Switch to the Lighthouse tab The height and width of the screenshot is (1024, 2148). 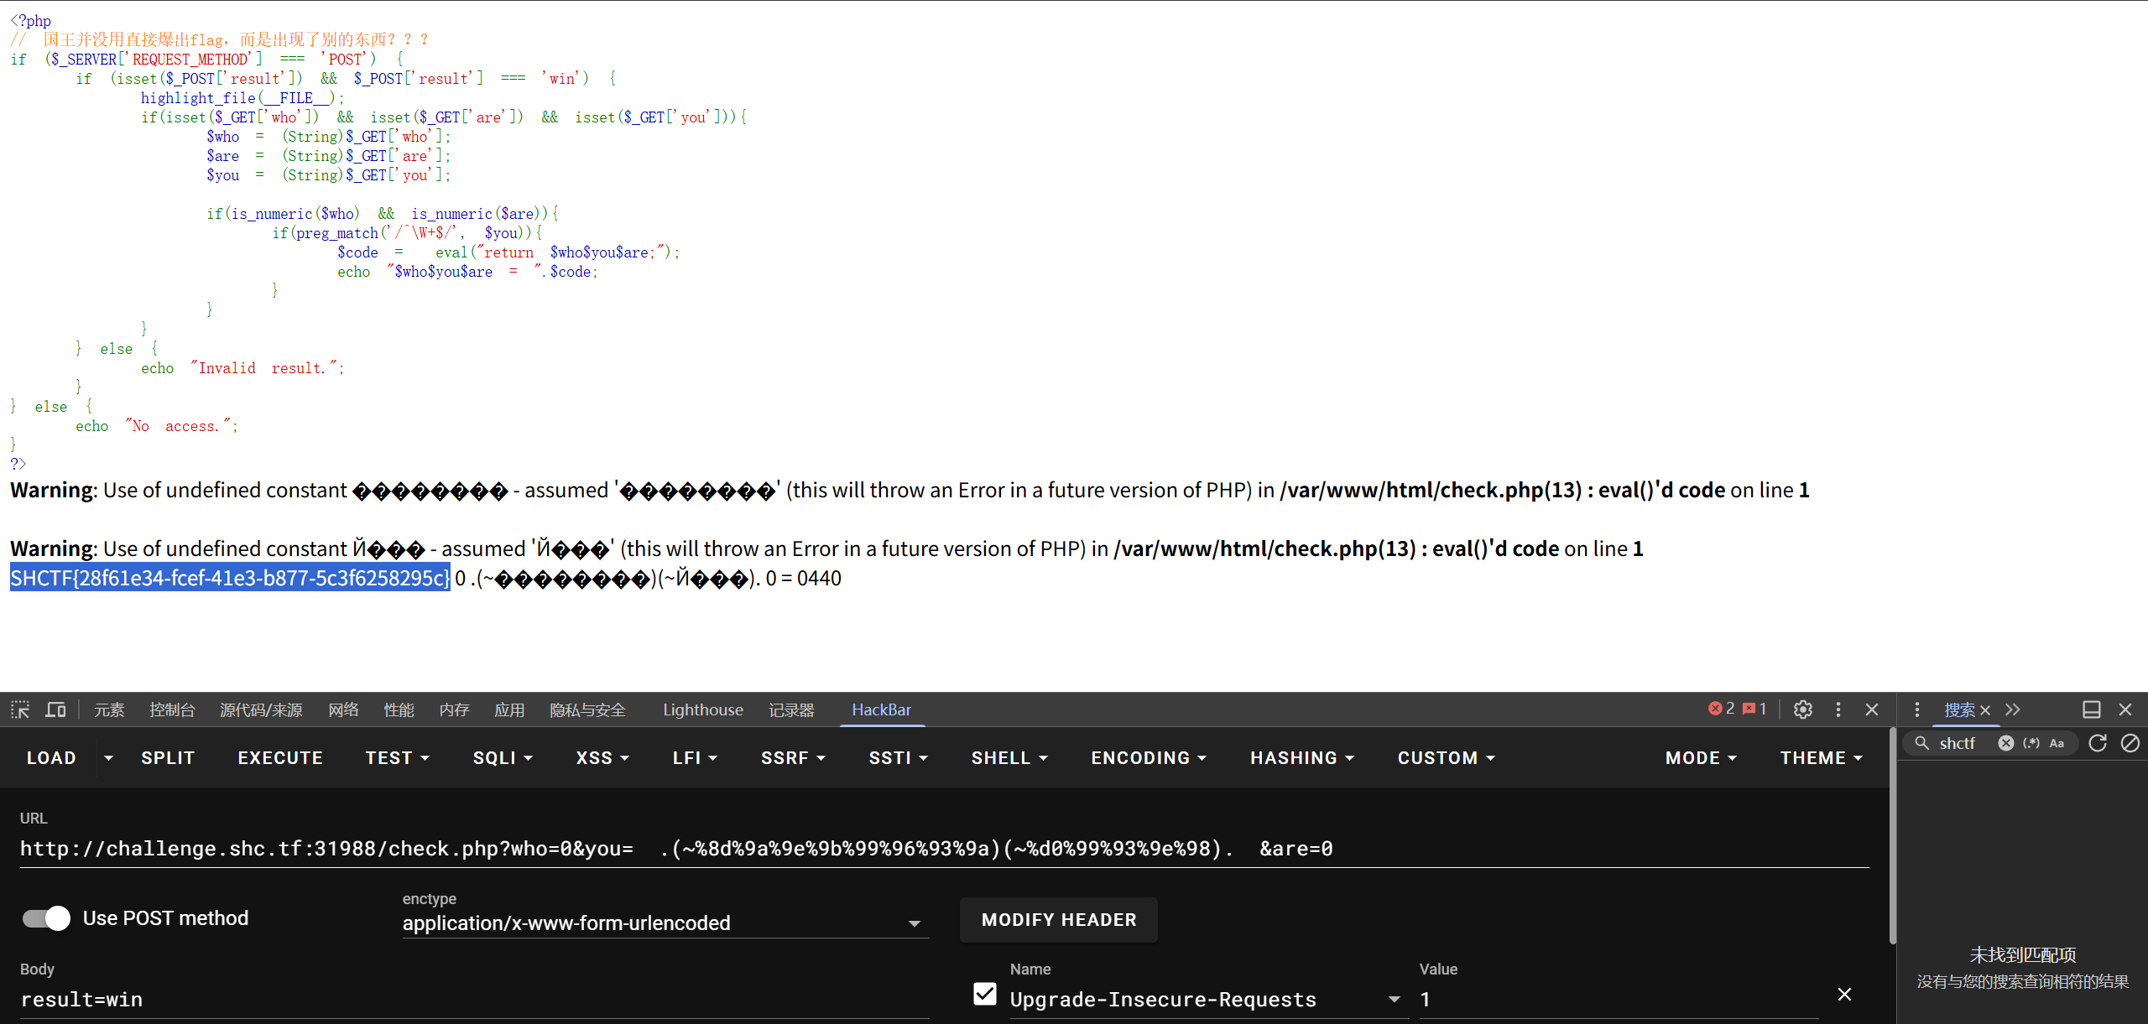click(x=703, y=710)
